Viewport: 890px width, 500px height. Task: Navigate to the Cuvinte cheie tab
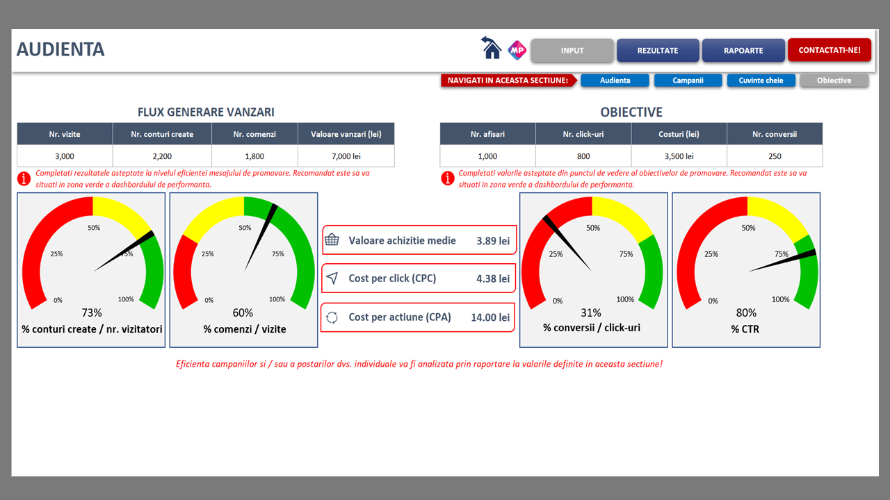pyautogui.click(x=761, y=81)
